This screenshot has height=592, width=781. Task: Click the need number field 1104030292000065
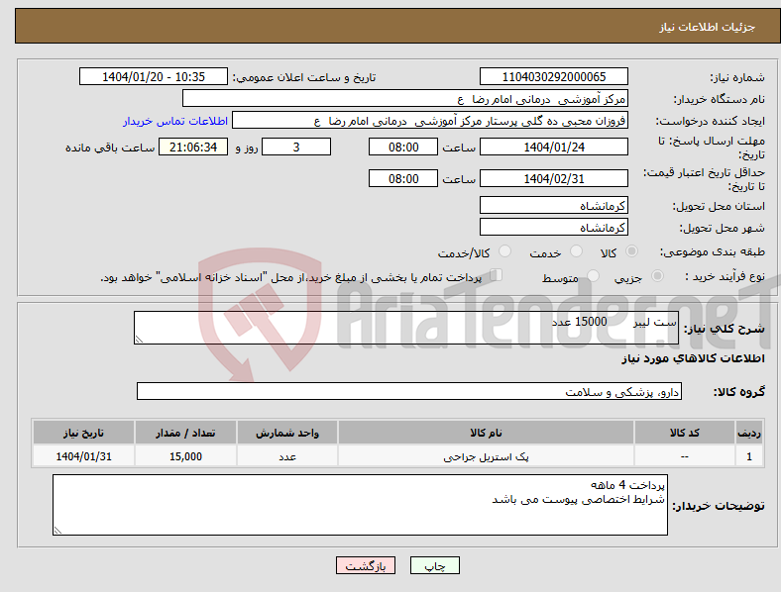[x=554, y=76]
